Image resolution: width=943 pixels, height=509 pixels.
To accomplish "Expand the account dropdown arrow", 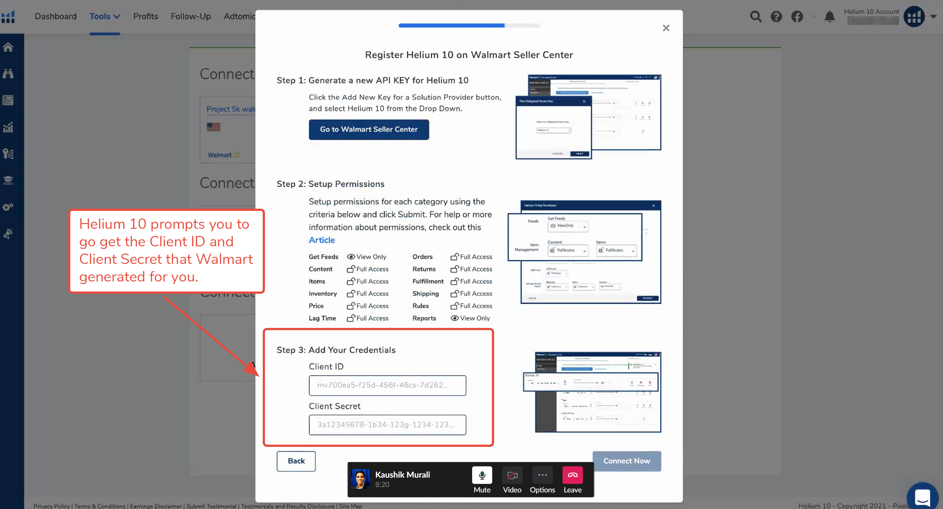I will 933,17.
